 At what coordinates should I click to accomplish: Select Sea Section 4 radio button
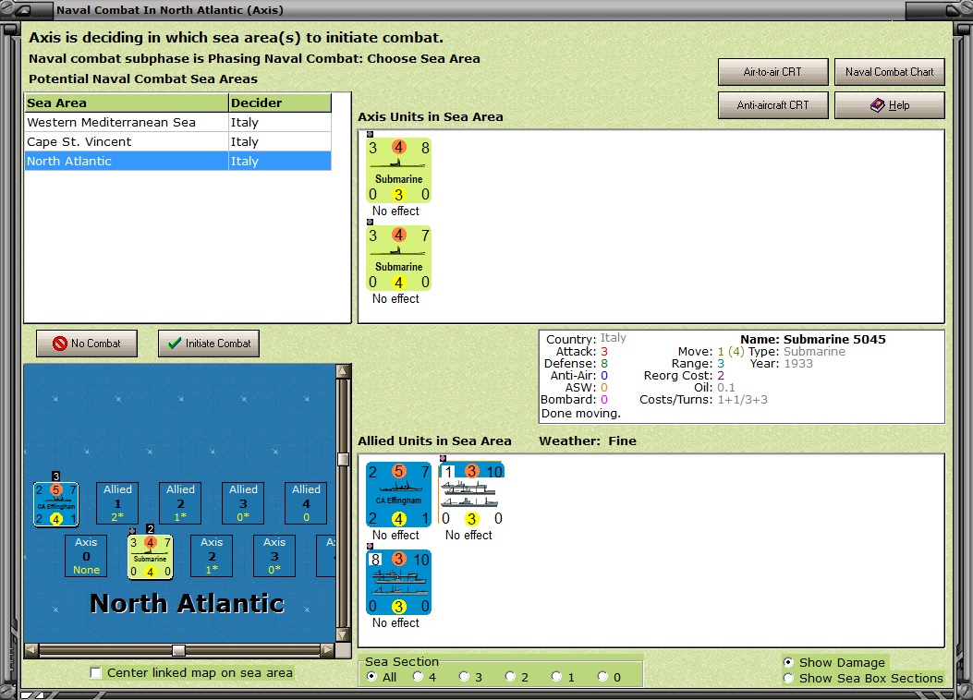click(x=418, y=676)
